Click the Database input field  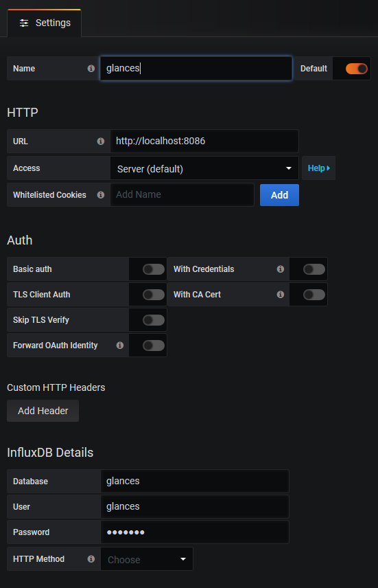[195, 481]
